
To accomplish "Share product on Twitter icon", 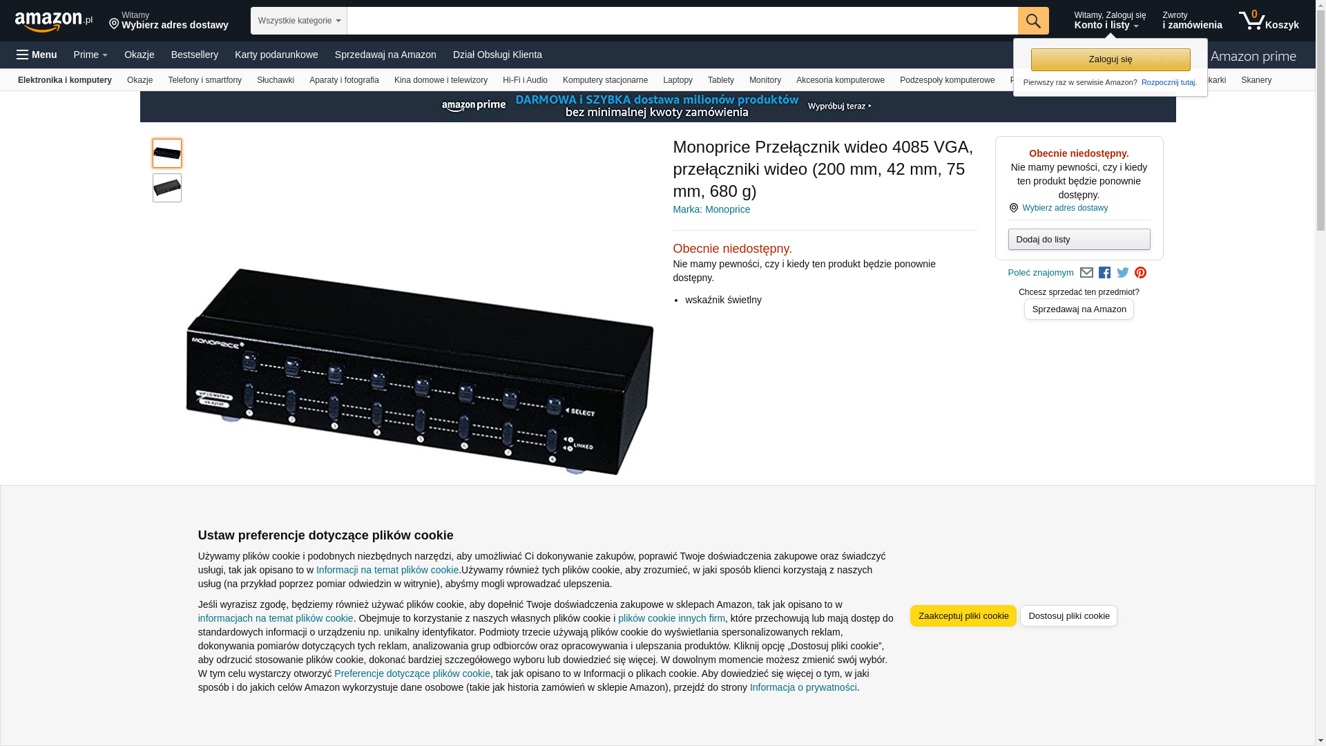I will tap(1123, 273).
